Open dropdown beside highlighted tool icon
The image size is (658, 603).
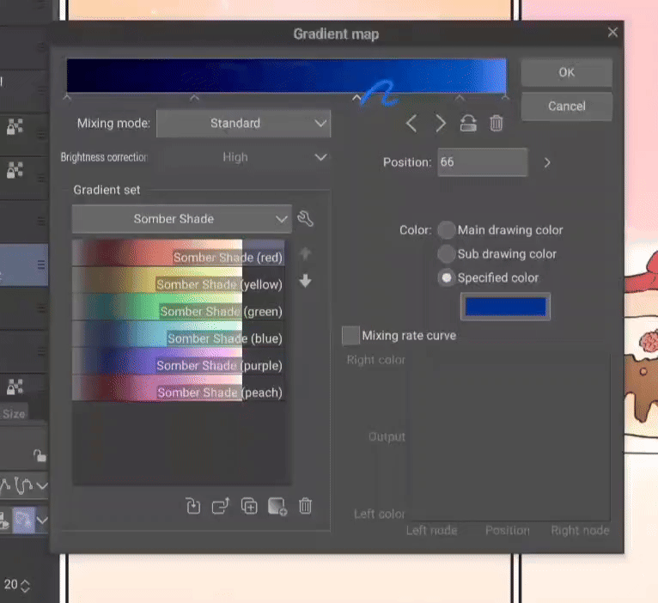41,521
